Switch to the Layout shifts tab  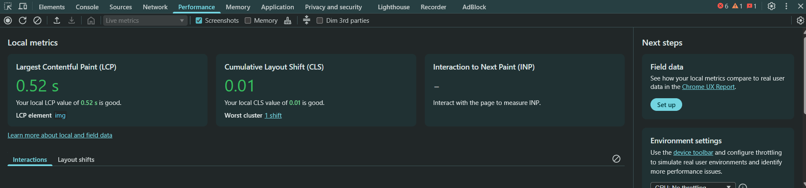[x=76, y=159]
